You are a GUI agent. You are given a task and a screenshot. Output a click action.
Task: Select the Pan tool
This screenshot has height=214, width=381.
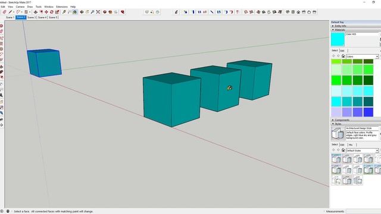[x=87, y=12]
